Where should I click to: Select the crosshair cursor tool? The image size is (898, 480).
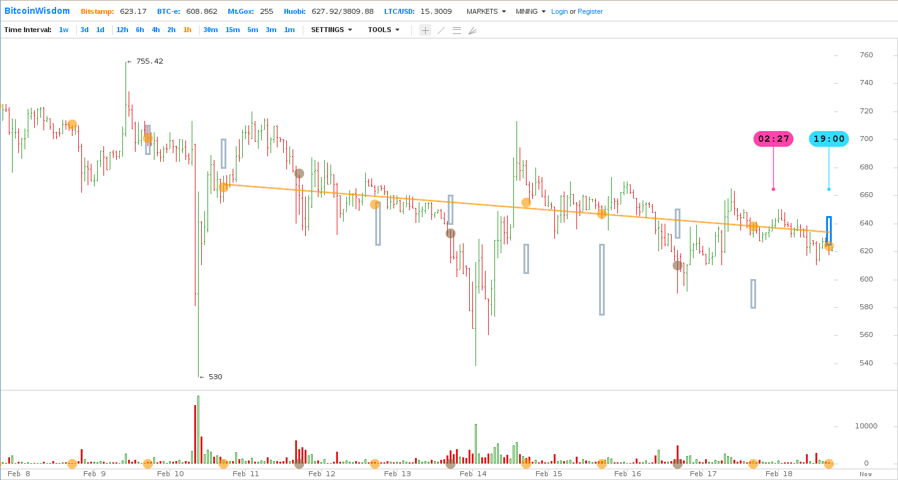tap(425, 30)
